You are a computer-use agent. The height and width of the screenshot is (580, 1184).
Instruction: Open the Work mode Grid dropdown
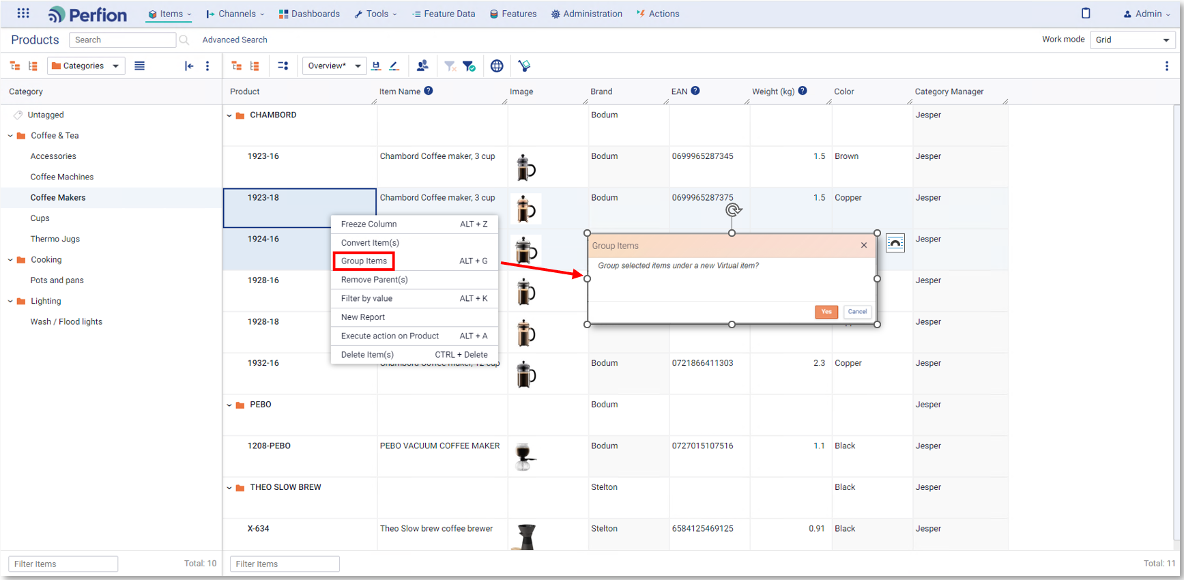(x=1133, y=40)
